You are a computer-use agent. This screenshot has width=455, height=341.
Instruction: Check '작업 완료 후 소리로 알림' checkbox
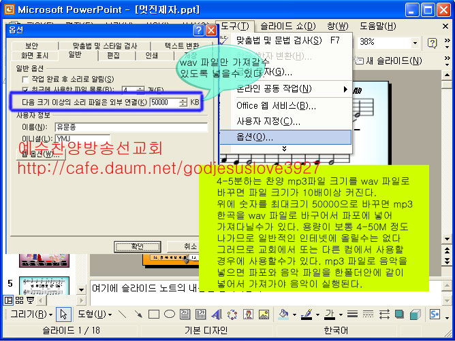25,79
